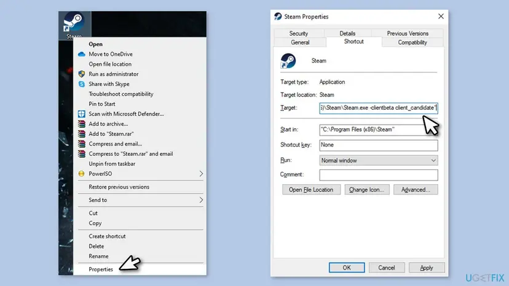Click the Start in text field
The height and width of the screenshot is (286, 509).
[379, 129]
